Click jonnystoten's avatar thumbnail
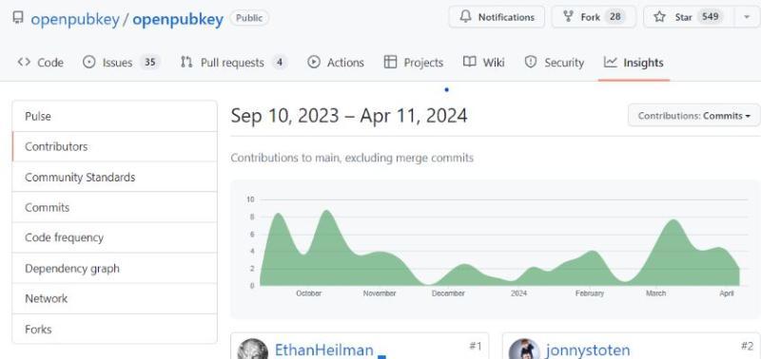Viewport: 761px width, 359px height. (524, 350)
